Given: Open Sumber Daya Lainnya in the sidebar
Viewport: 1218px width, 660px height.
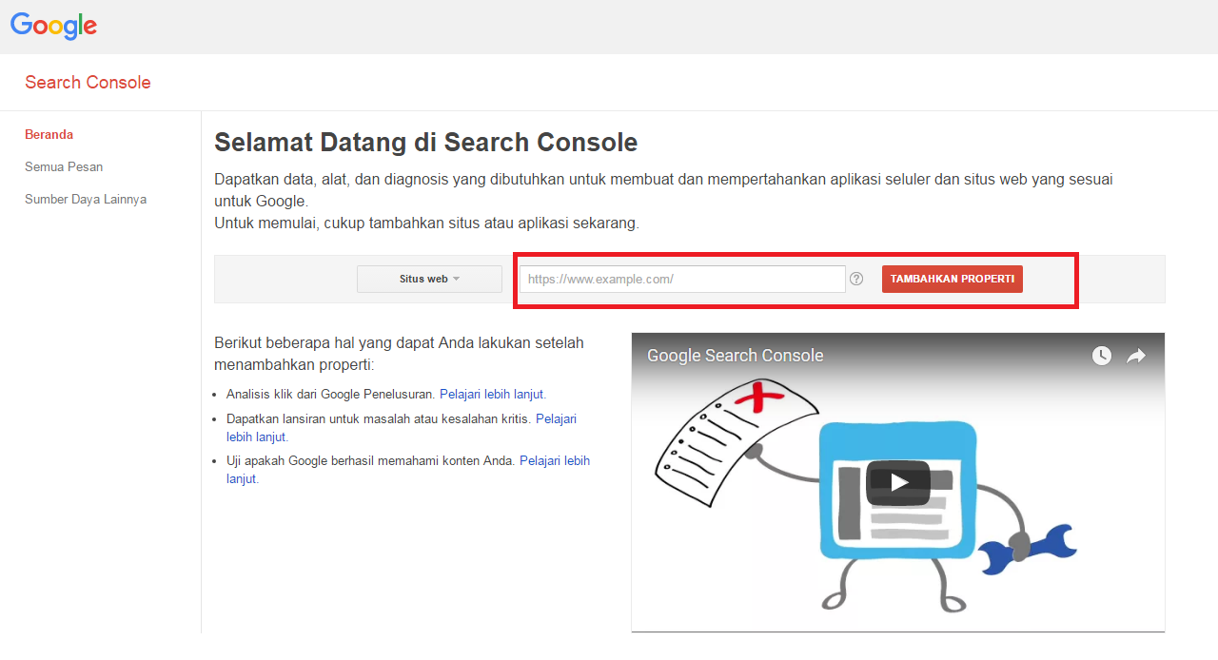Looking at the screenshot, I should point(86,200).
